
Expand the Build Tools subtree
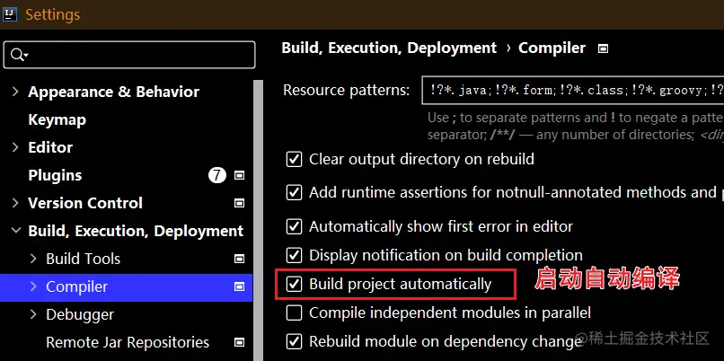33,259
